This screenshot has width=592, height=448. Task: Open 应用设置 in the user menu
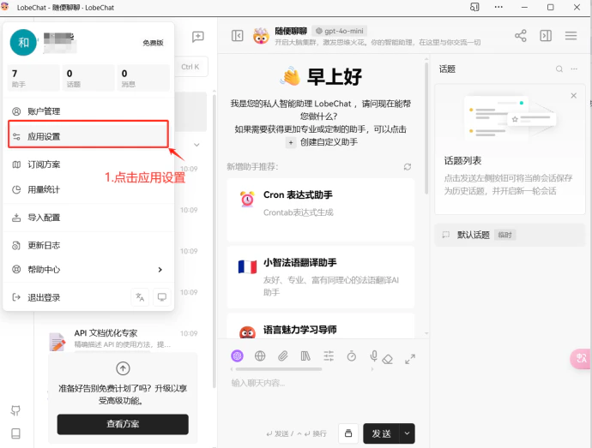pos(88,136)
